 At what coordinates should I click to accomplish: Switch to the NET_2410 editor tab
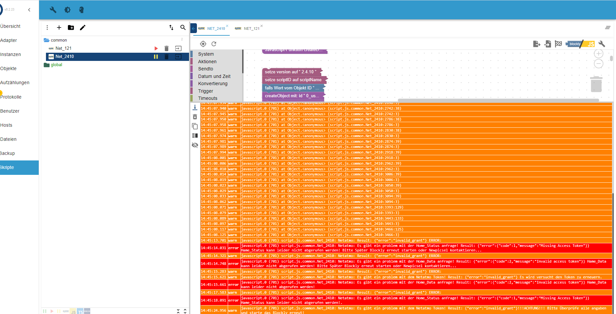216,28
